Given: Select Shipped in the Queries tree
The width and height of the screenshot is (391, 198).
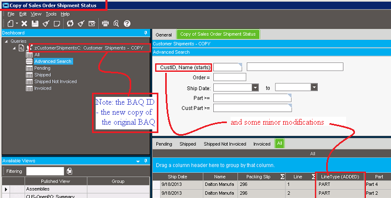Looking at the screenshot, I should coord(42,75).
